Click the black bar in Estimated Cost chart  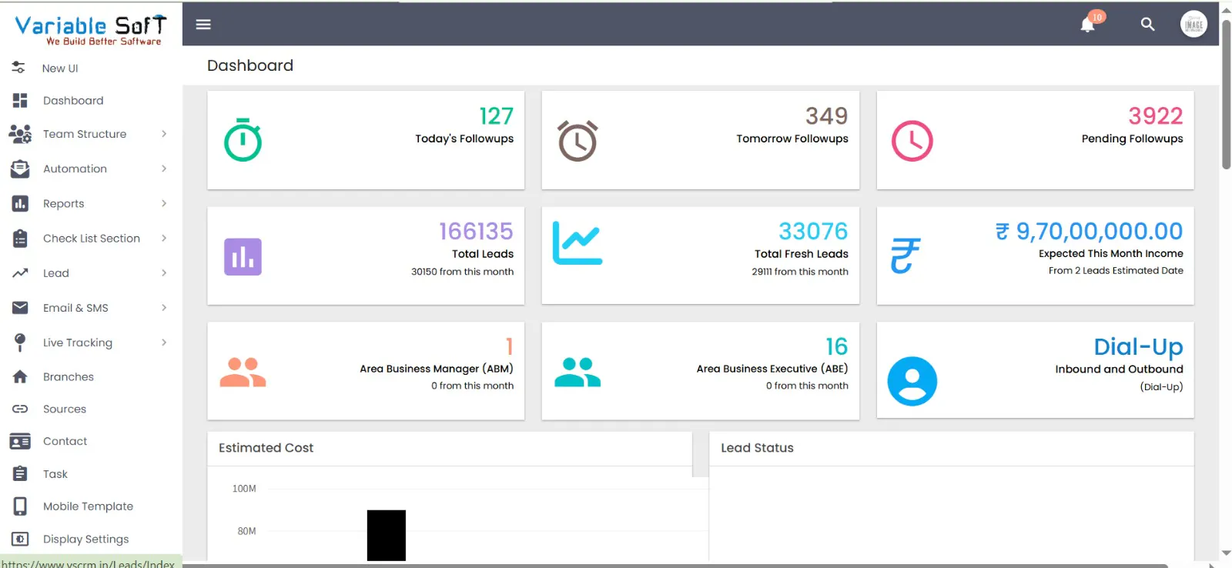click(x=387, y=536)
